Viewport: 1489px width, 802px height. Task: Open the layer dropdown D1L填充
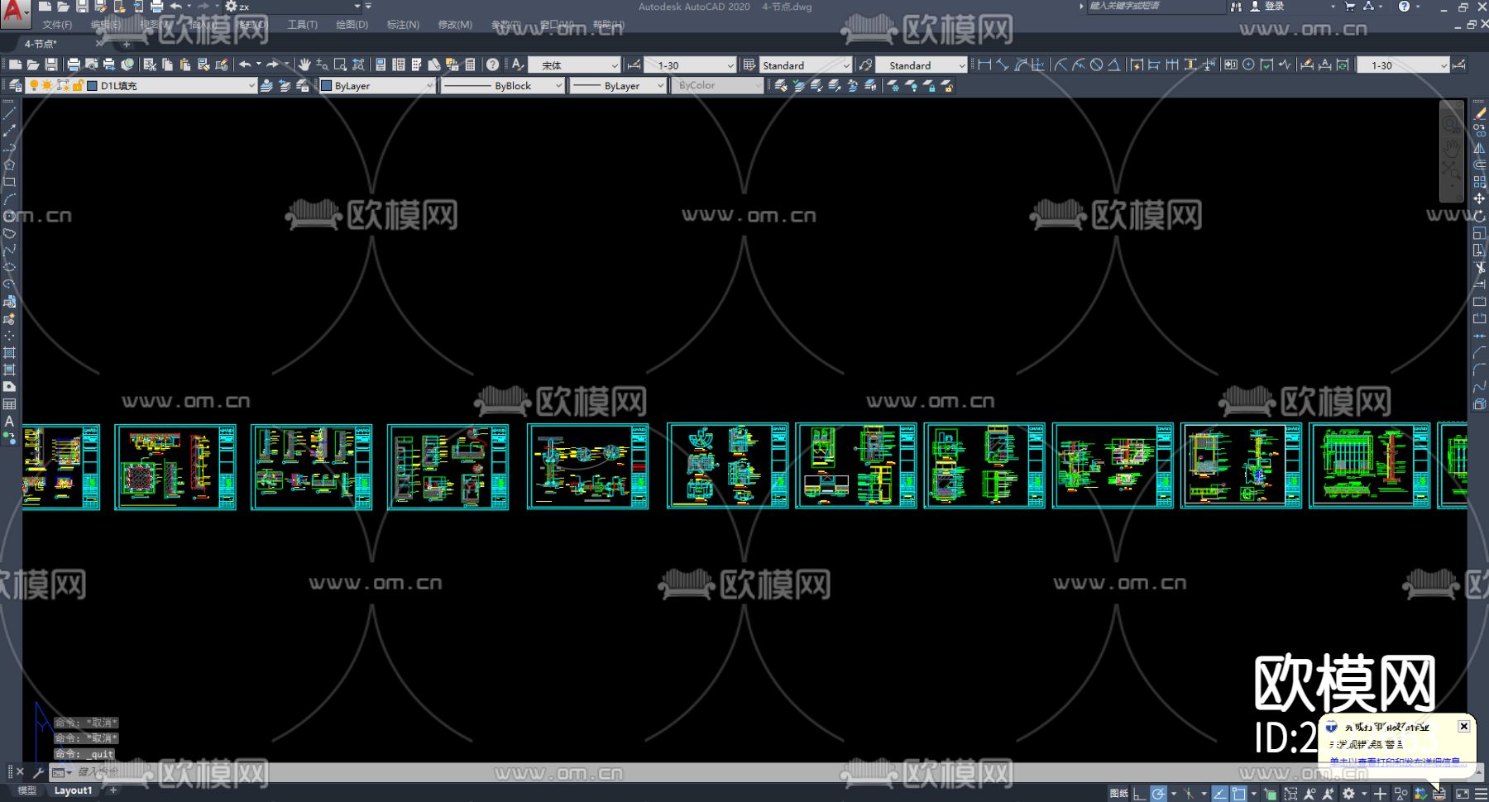pos(141,85)
